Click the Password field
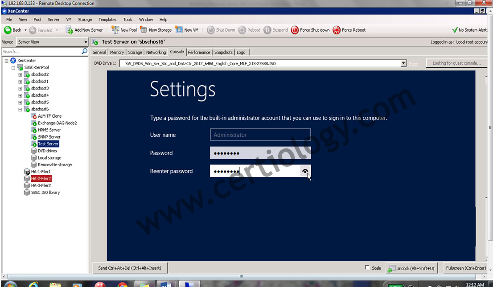 [x=260, y=153]
